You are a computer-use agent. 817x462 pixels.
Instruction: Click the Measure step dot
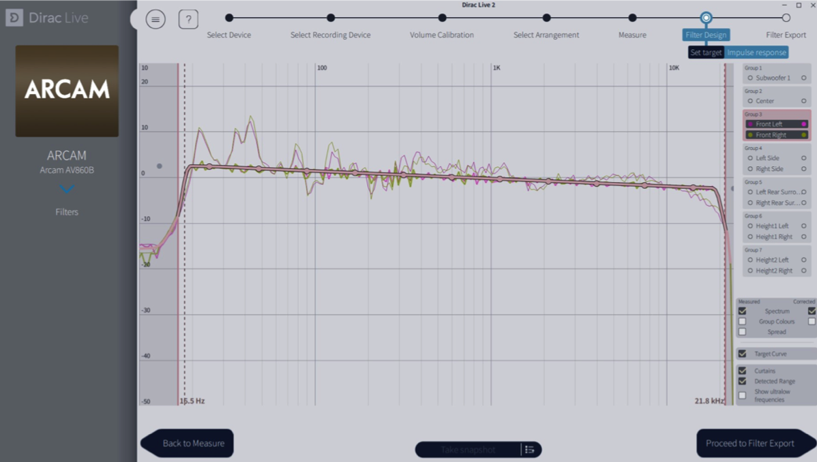click(632, 18)
